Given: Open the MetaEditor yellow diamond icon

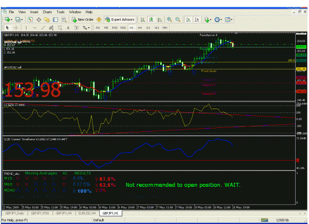Looking at the screenshot, I should tap(99, 19).
